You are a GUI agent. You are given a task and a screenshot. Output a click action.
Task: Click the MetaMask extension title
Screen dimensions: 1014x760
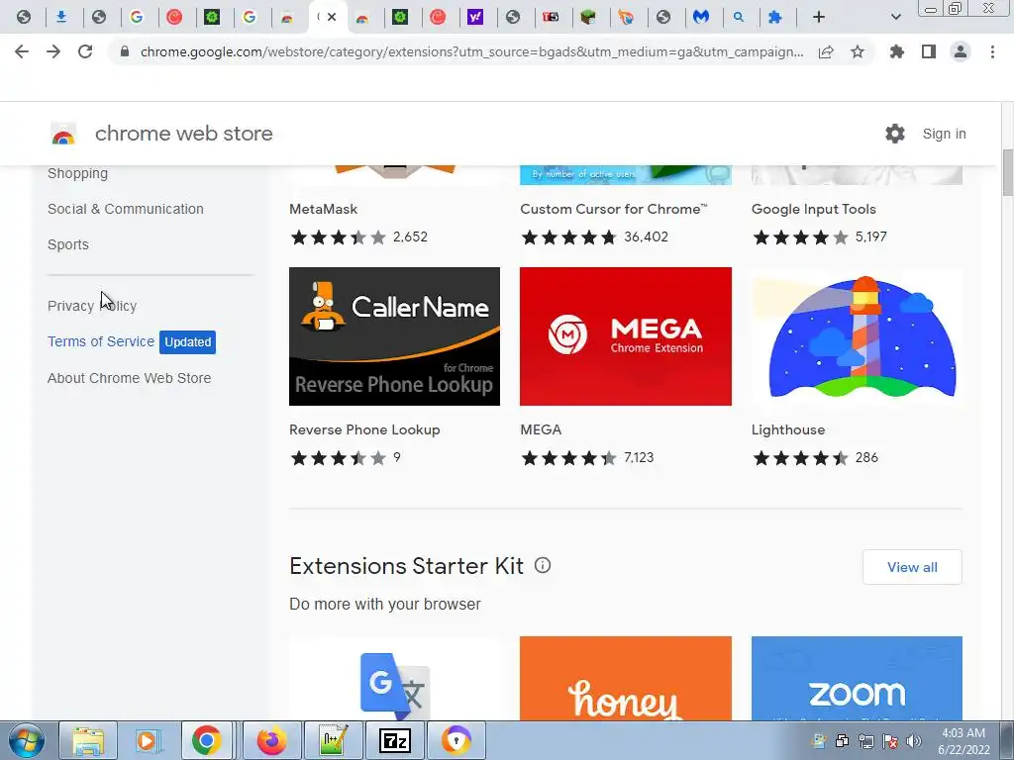(324, 209)
